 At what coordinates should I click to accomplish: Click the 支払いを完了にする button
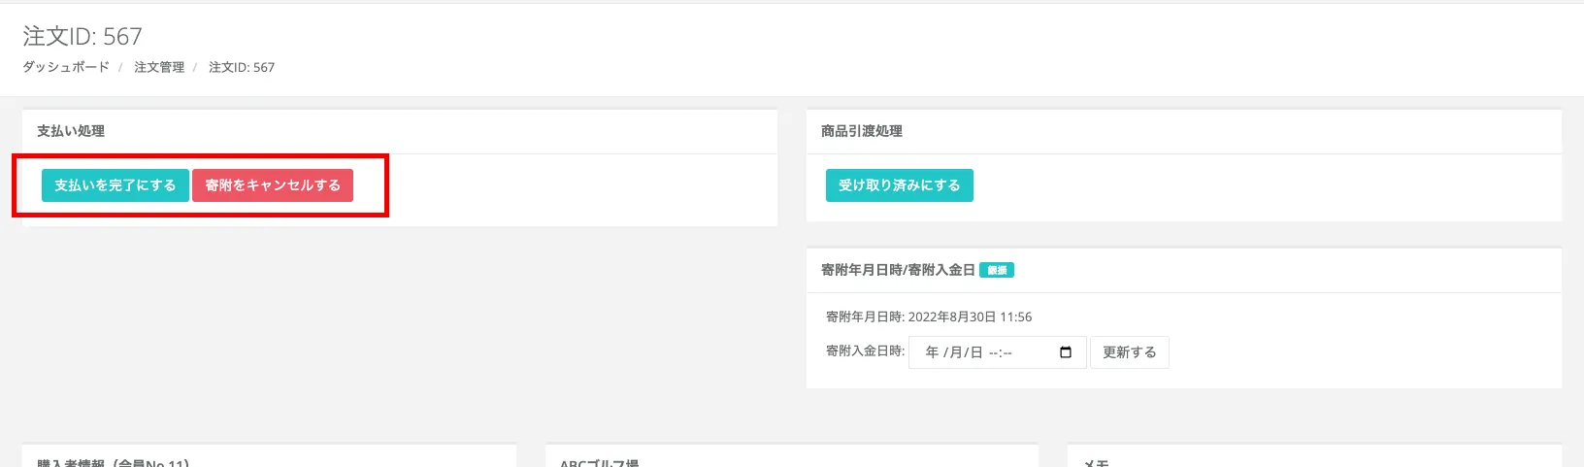click(115, 185)
